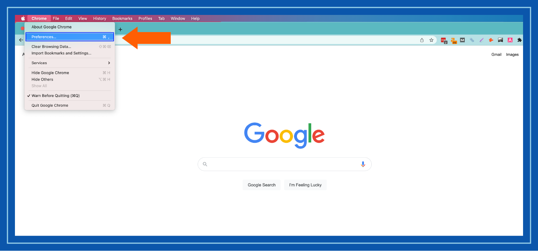Open the Bookmarks menu
The height and width of the screenshot is (251, 538).
click(x=122, y=18)
